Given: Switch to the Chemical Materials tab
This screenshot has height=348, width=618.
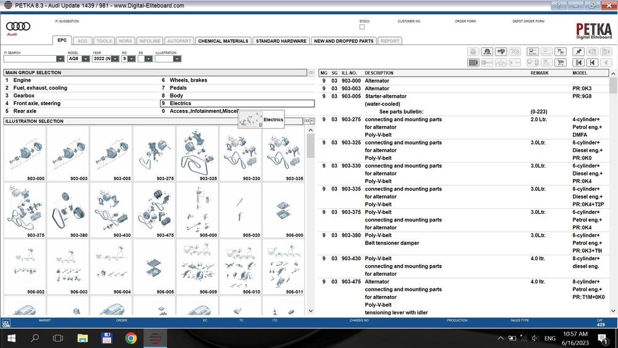Looking at the screenshot, I should click(223, 41).
